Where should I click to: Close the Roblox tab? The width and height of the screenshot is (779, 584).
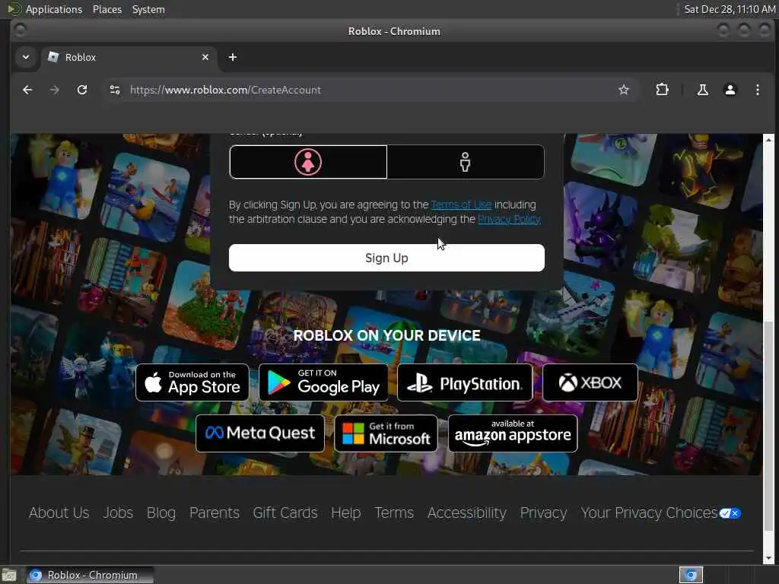(x=205, y=57)
